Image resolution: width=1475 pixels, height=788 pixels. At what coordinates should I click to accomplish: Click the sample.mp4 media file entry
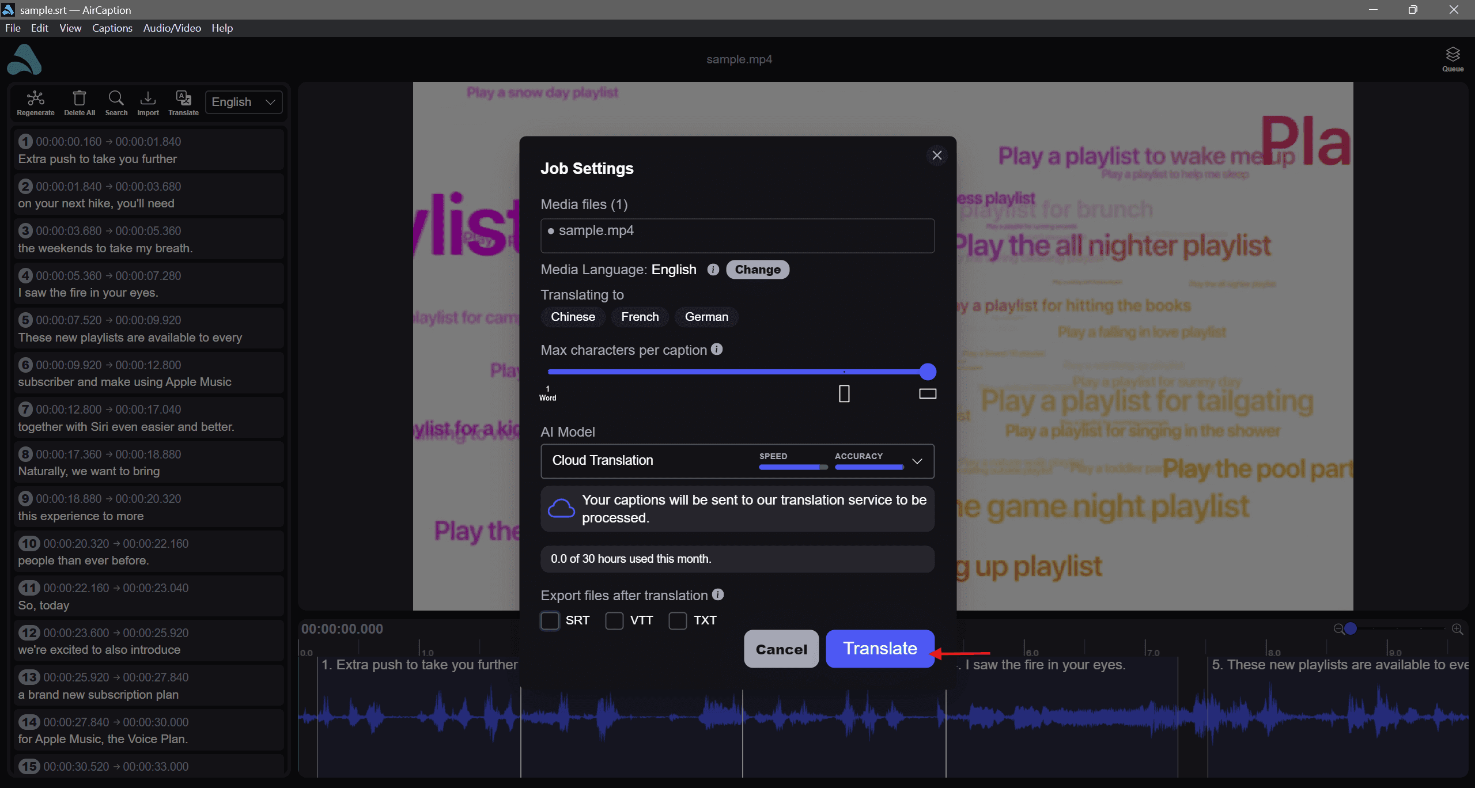coord(737,236)
